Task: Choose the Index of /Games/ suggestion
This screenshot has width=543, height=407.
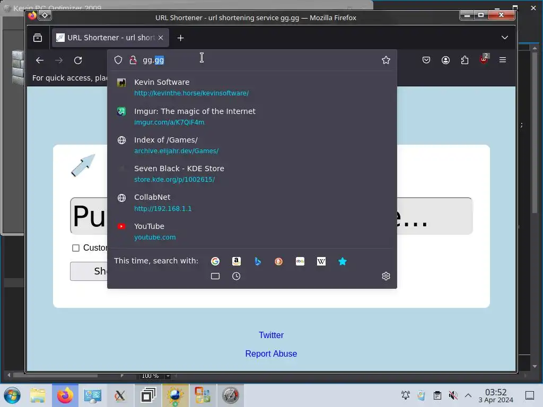Action: (x=252, y=145)
